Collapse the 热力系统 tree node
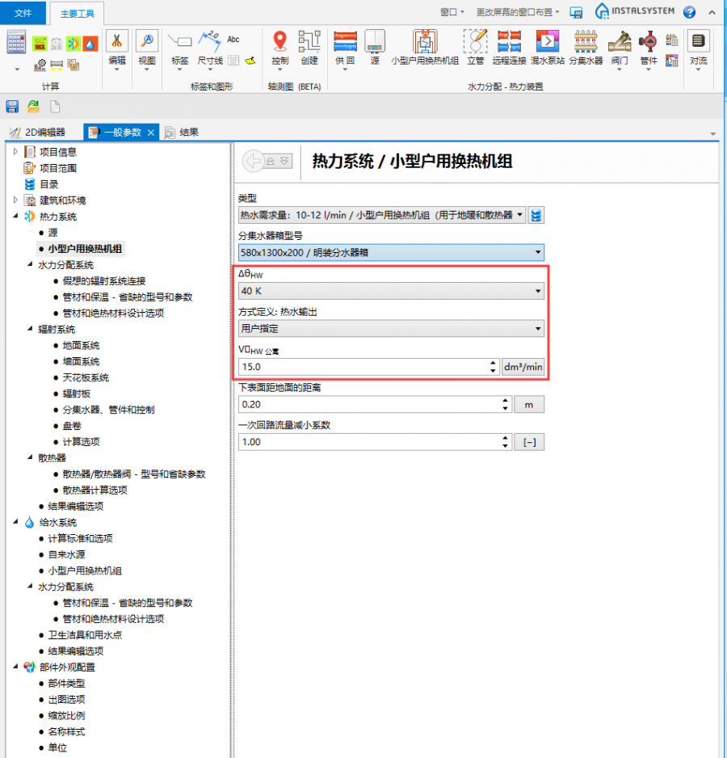 [x=15, y=217]
